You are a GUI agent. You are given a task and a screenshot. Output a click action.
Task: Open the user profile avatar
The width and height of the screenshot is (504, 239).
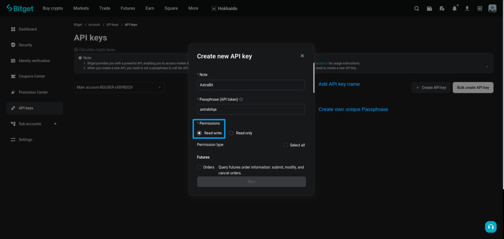[x=492, y=8]
